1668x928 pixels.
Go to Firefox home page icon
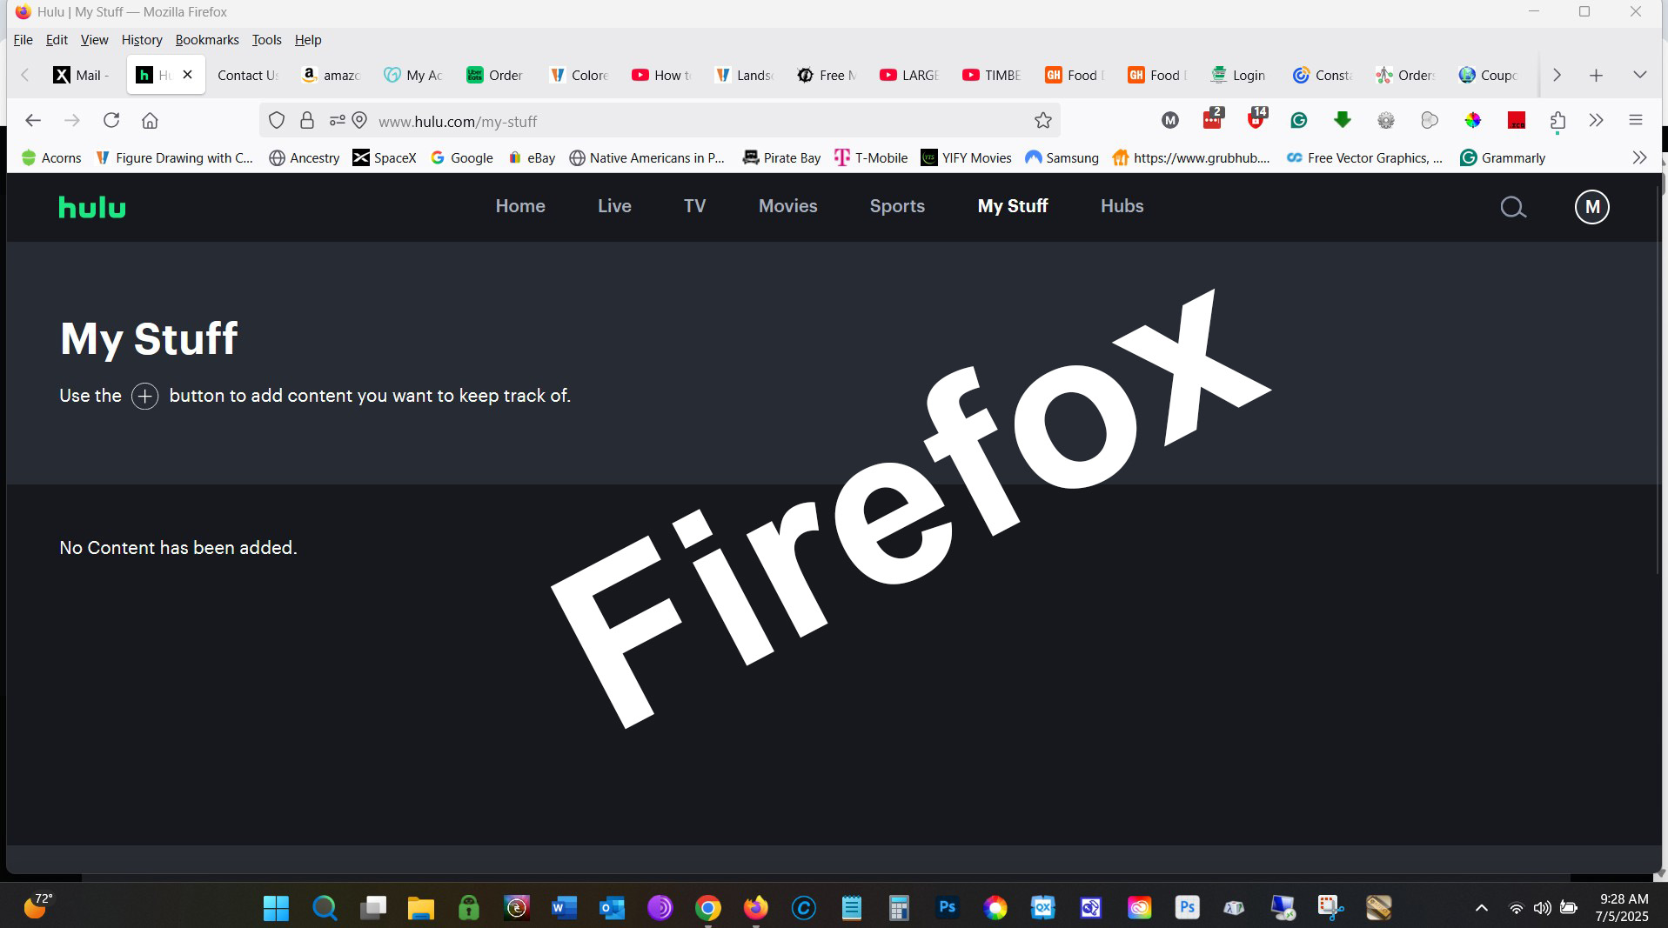click(x=150, y=120)
